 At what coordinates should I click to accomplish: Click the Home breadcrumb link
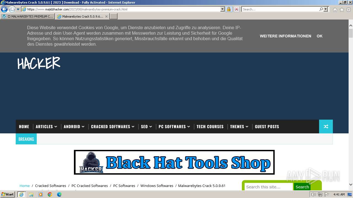[25, 186]
